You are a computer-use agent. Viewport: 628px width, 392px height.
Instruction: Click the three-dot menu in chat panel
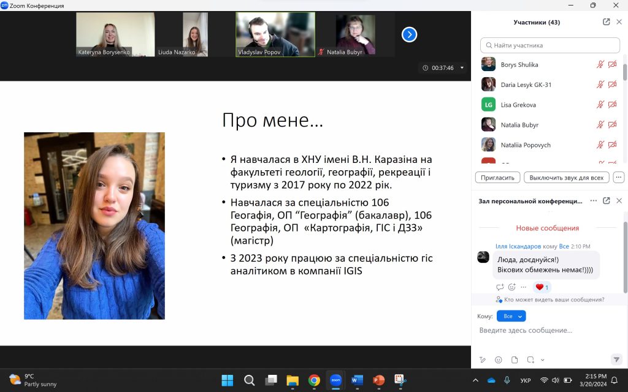592,200
